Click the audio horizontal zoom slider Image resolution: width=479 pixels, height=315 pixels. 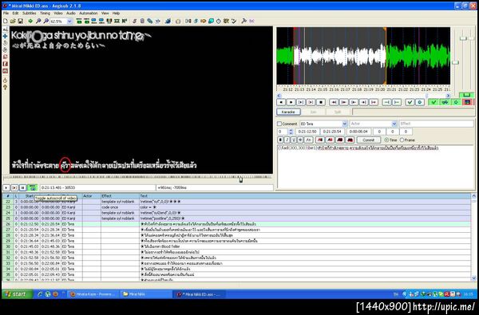[456, 62]
